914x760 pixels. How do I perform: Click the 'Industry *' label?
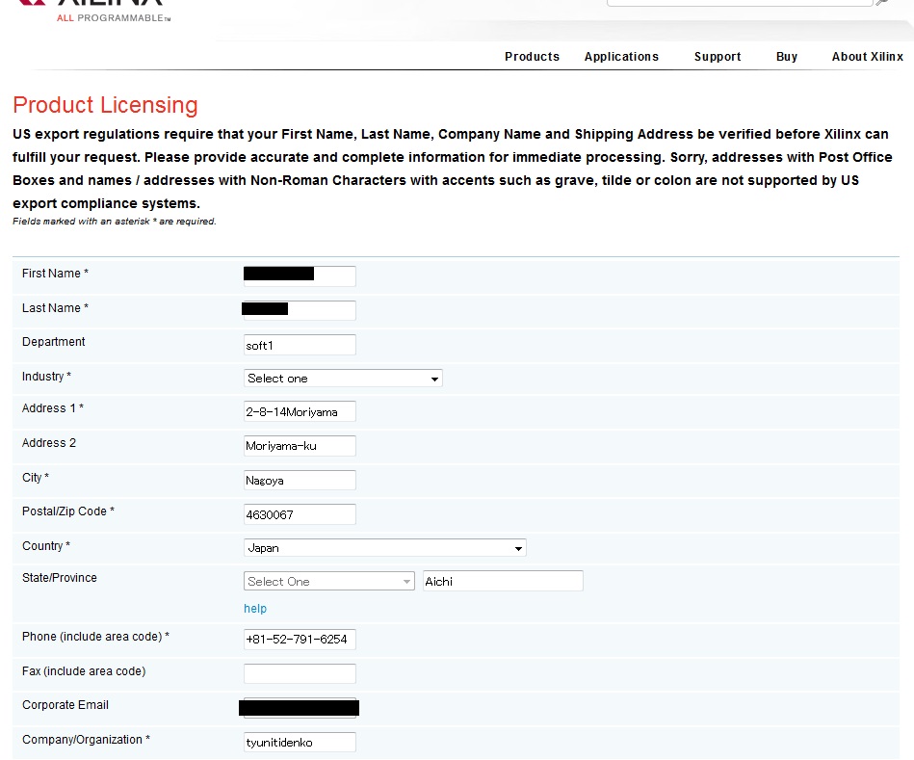(x=46, y=377)
